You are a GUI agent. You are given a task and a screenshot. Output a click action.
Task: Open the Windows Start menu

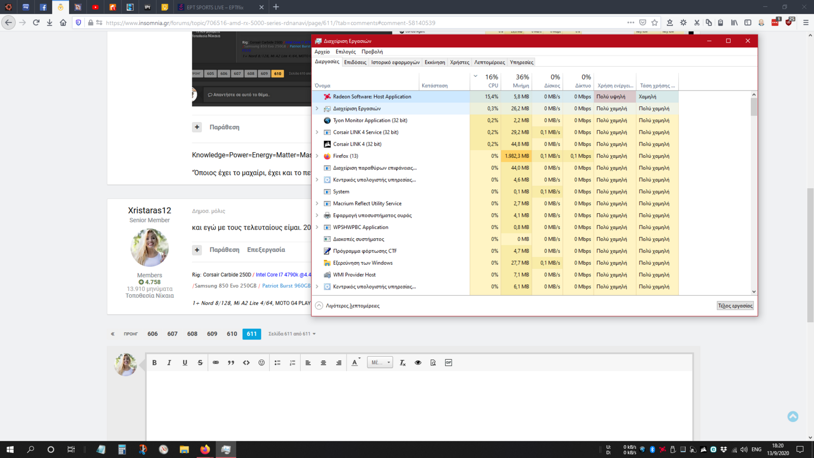(x=10, y=449)
